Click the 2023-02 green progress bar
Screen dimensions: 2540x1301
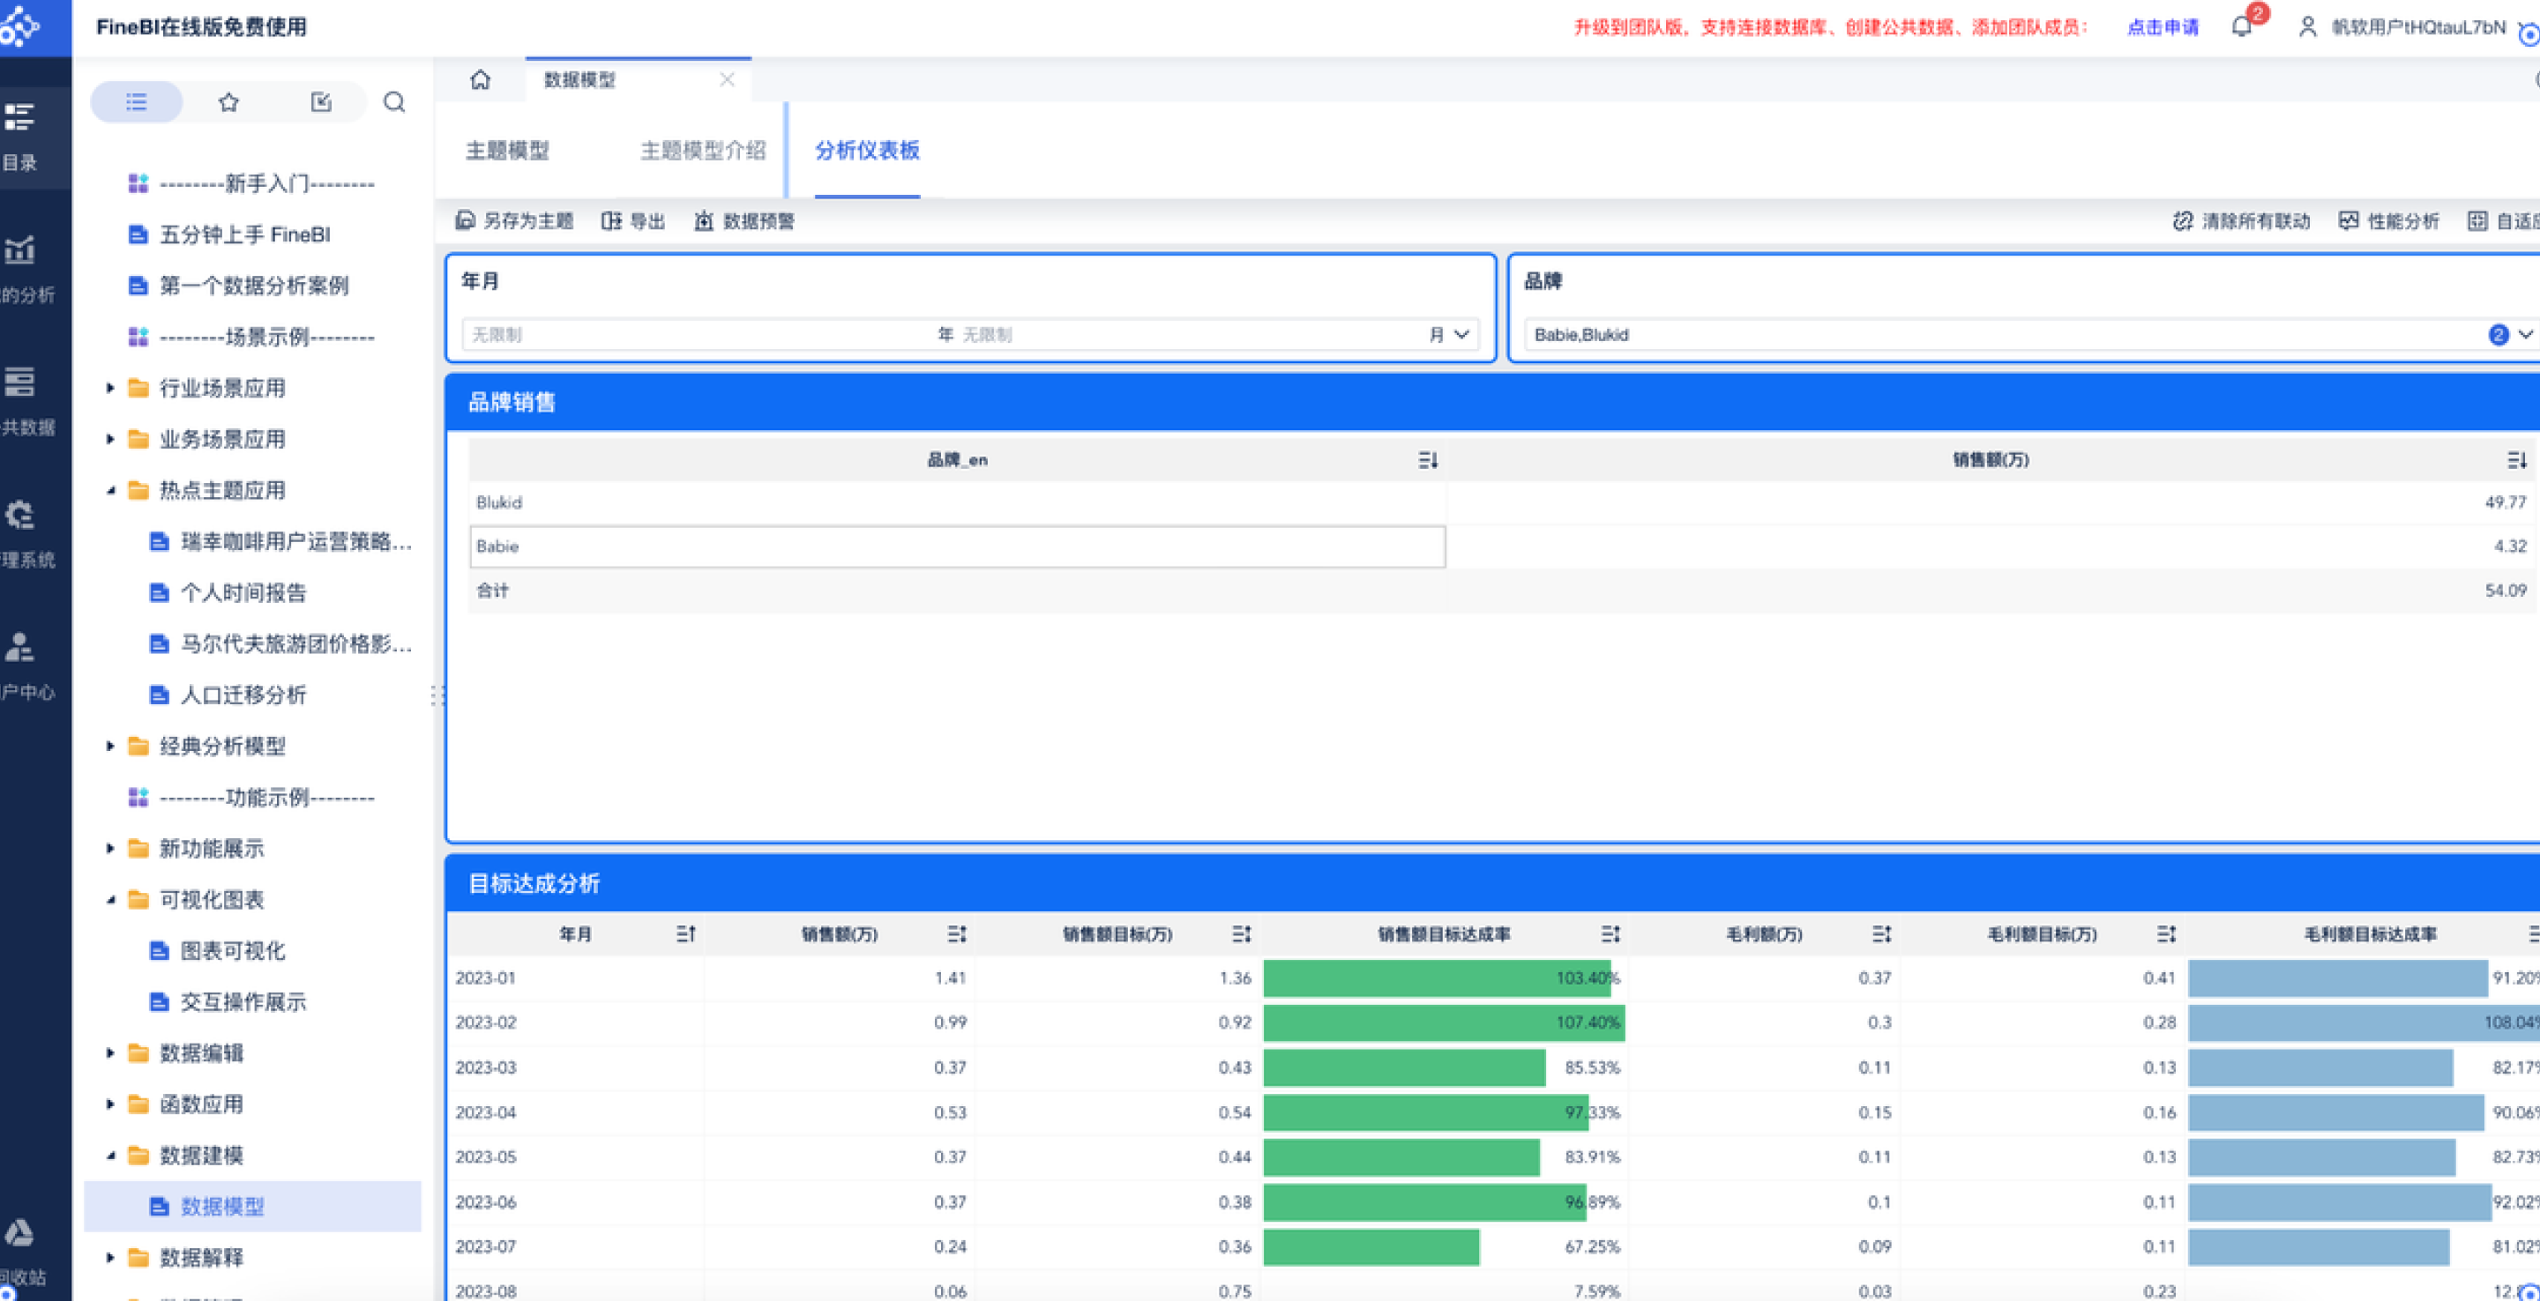pyautogui.click(x=1444, y=1022)
